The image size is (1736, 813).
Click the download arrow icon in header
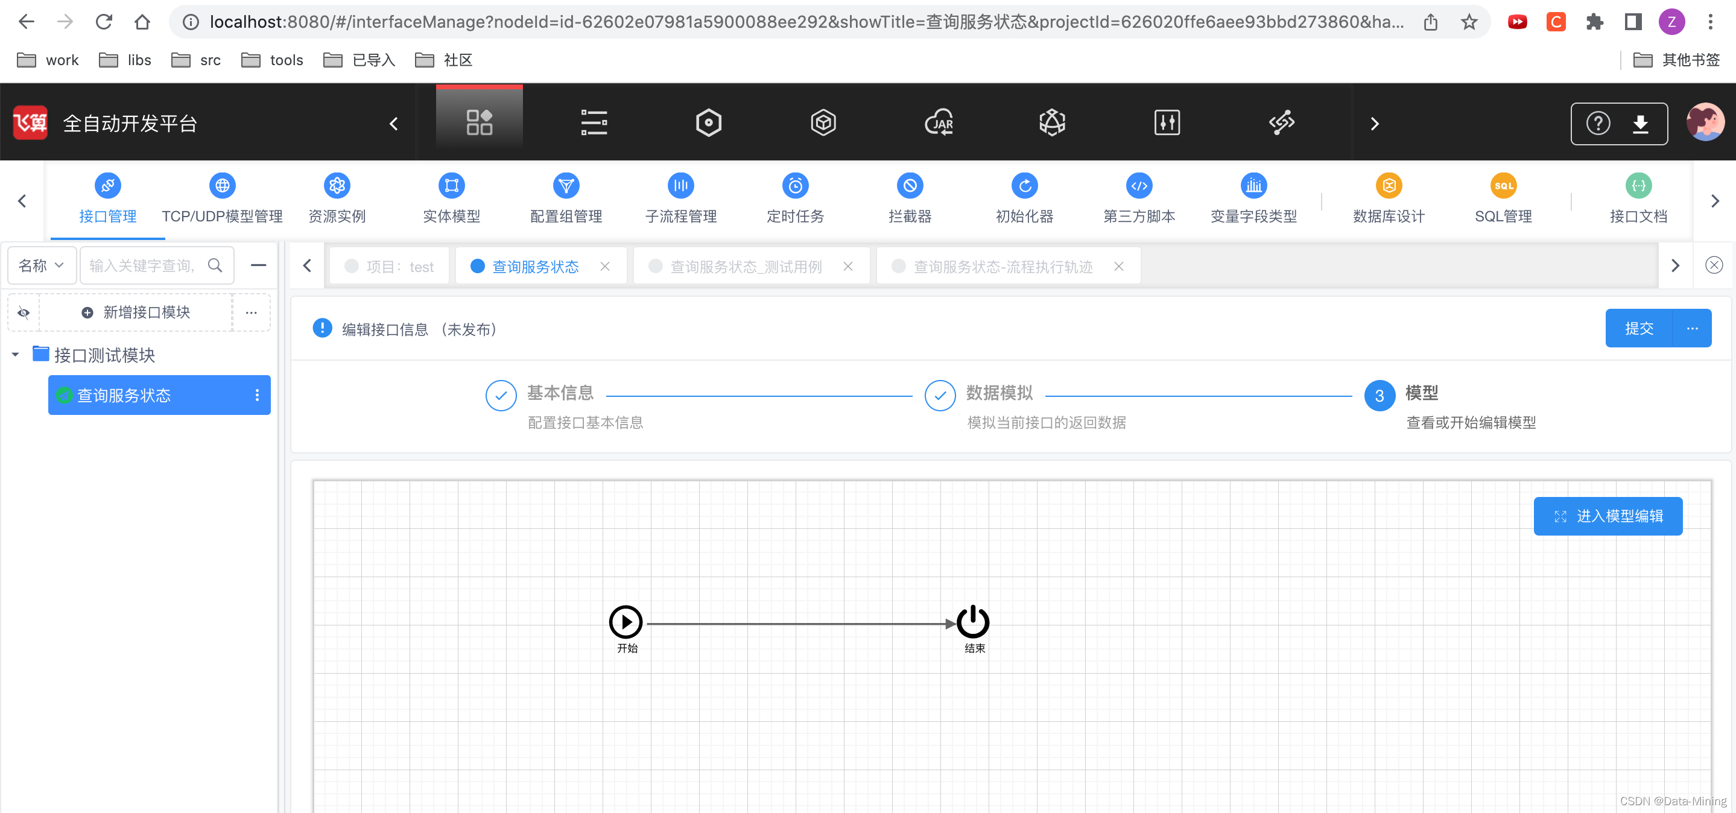coord(1640,123)
